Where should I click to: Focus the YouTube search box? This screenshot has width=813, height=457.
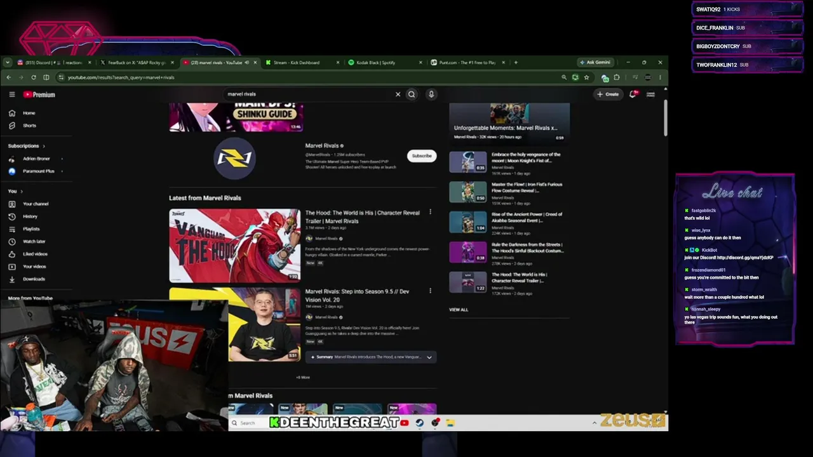309,95
